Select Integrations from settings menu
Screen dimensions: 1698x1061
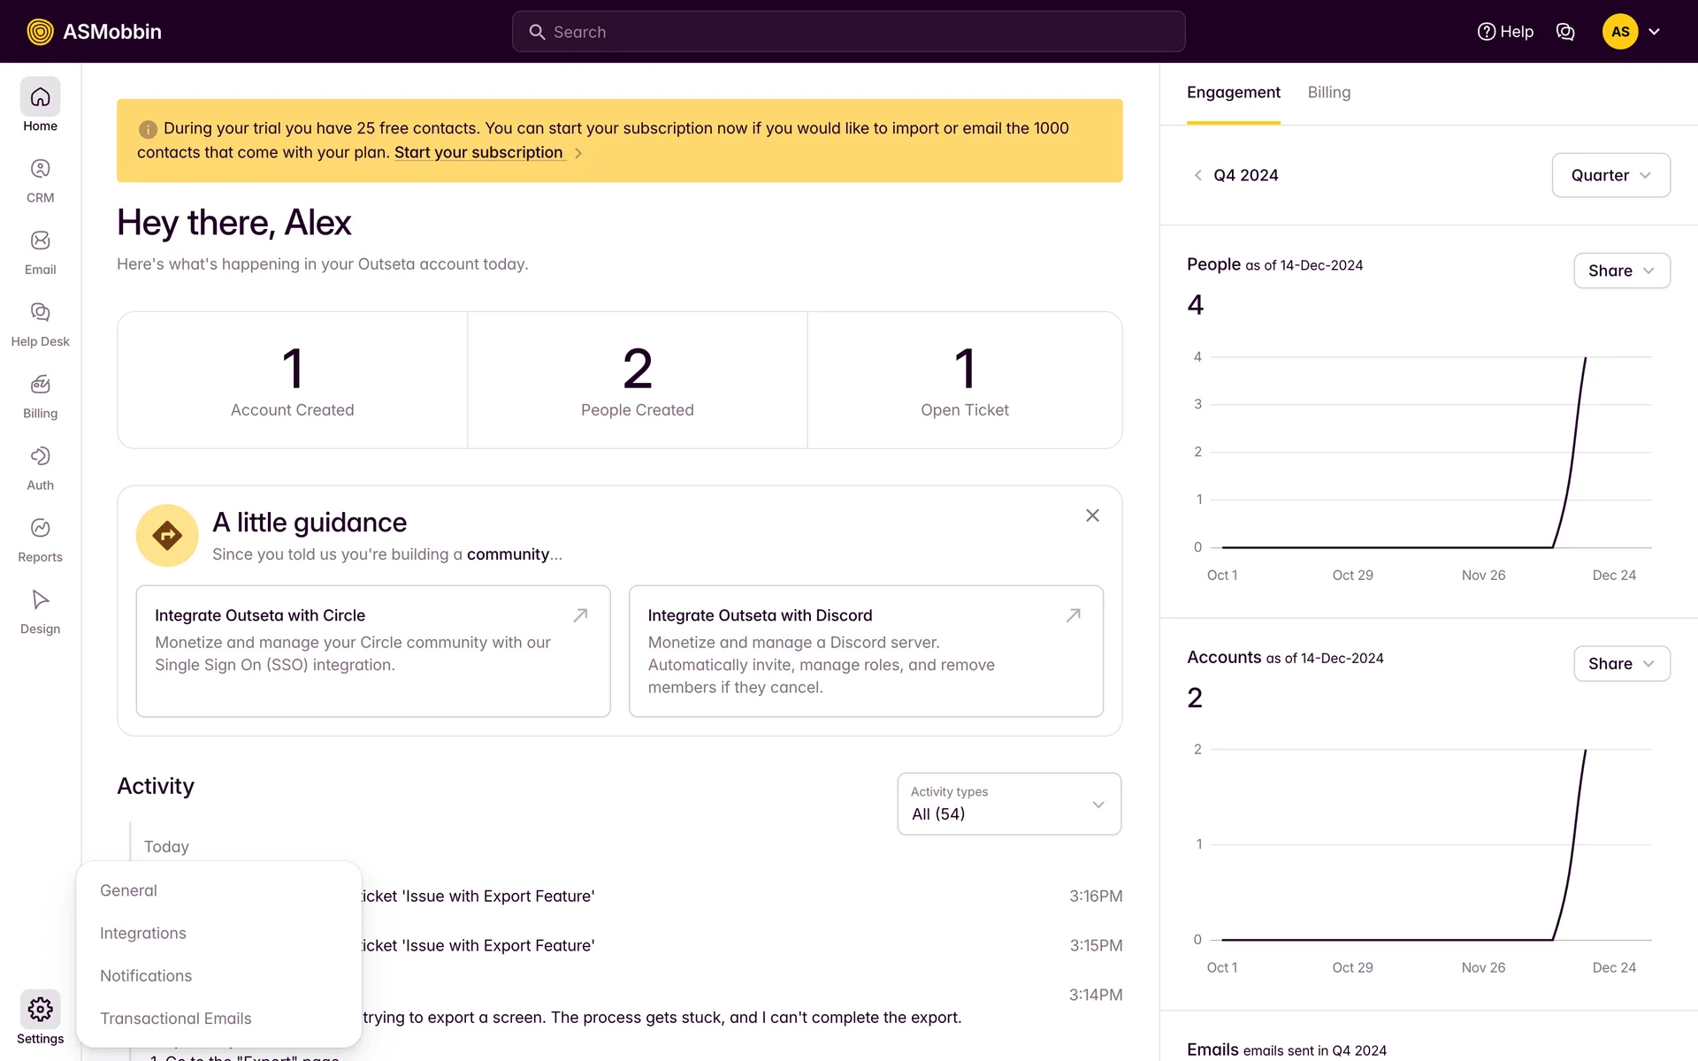[143, 934]
